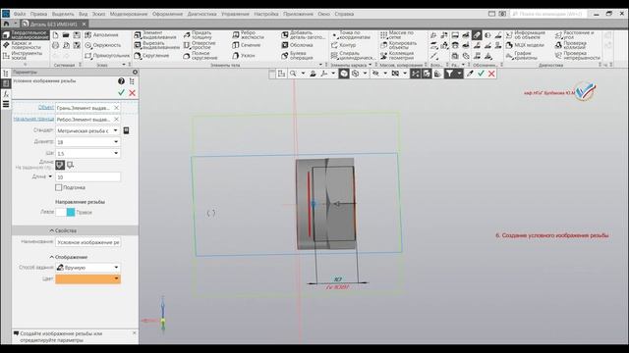Open the Длина label dropdown arrow
Image resolution: width=629 pixels, height=353 pixels.
(50, 176)
